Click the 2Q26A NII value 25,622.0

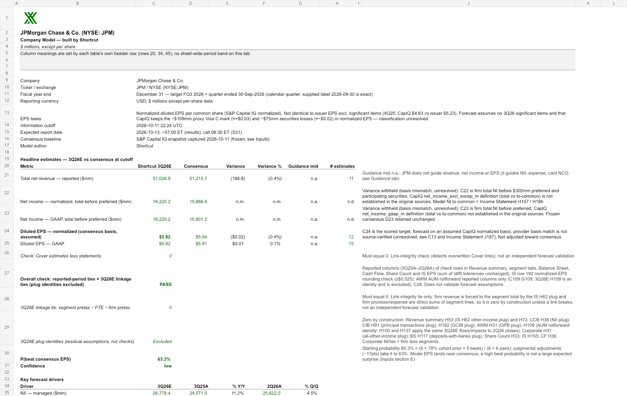click(271, 393)
